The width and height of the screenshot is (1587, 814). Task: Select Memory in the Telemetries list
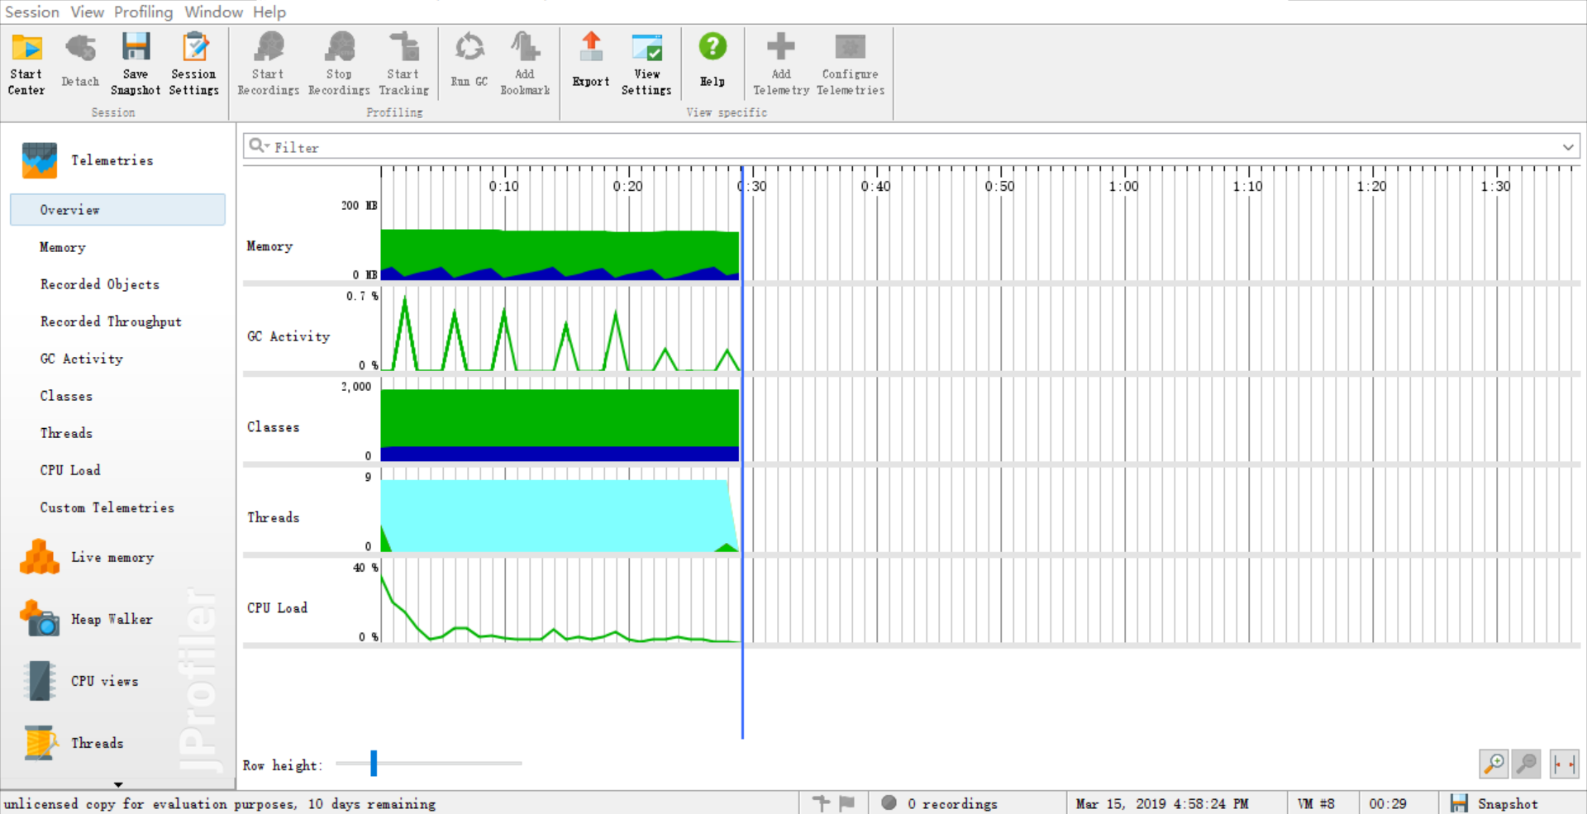pos(63,247)
